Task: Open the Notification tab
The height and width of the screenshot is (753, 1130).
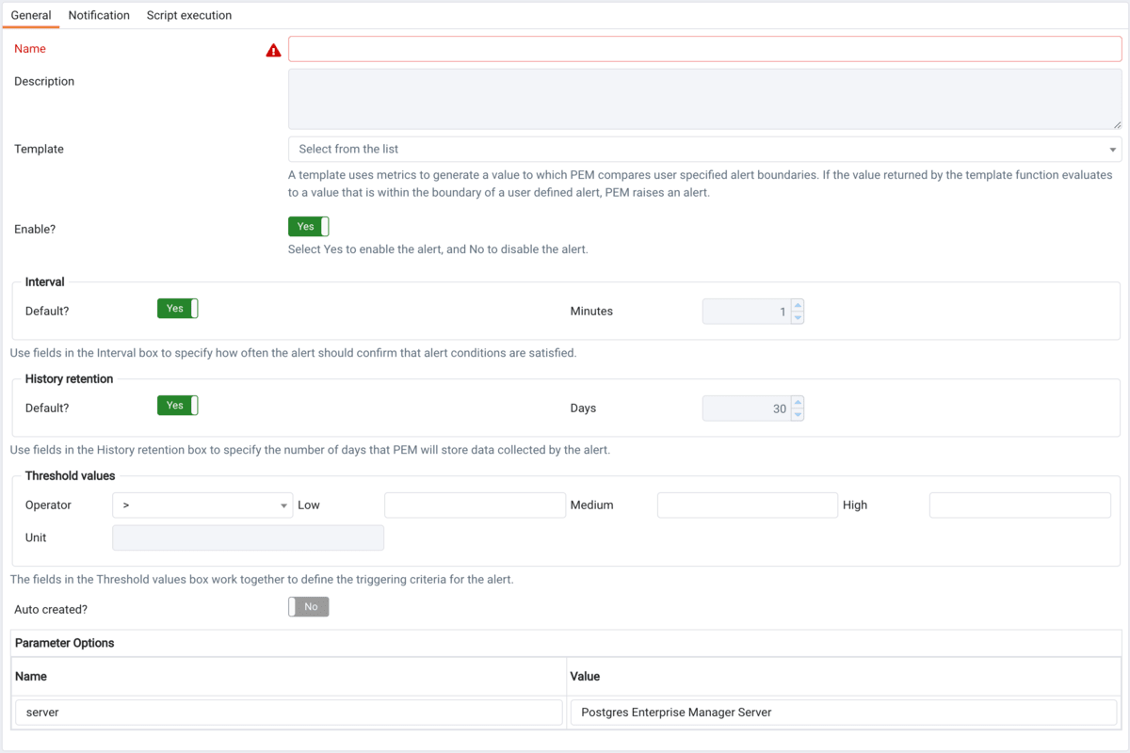Action: 99,15
